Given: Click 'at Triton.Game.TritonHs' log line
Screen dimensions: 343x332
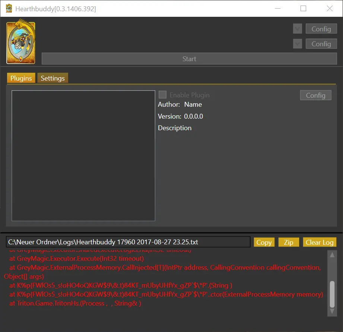Looking at the screenshot, I should [75, 303].
